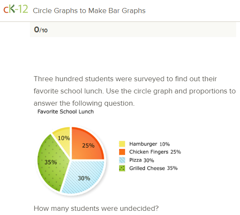Image resolution: width=240 pixels, height=215 pixels.
Task: Click the CK-12 logo
Action: [x=16, y=9]
